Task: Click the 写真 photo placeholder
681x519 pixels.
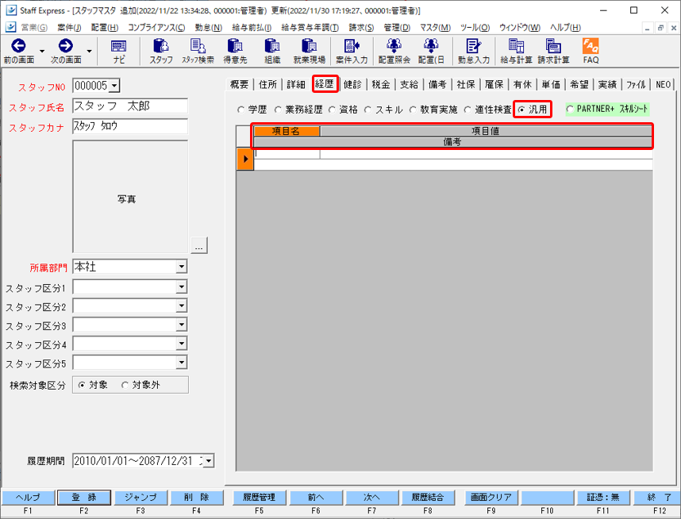Action: pos(130,197)
